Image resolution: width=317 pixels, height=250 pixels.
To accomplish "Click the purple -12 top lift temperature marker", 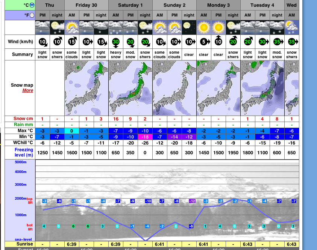I will [x=192, y=201].
